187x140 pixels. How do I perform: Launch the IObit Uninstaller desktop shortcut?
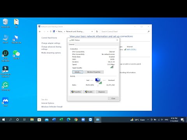(5, 56)
